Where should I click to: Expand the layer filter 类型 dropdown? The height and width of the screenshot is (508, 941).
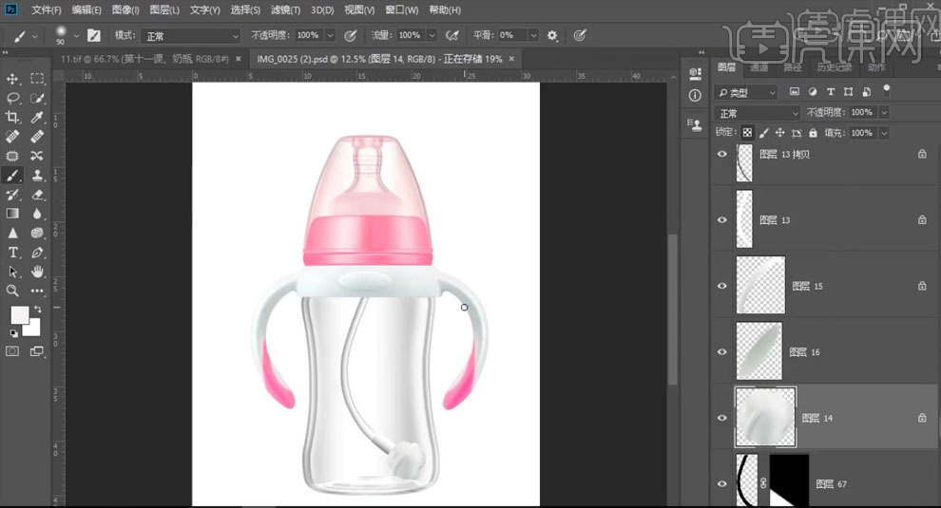coord(746,92)
